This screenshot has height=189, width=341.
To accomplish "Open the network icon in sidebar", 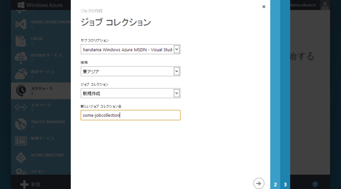I will (x=21, y=108).
